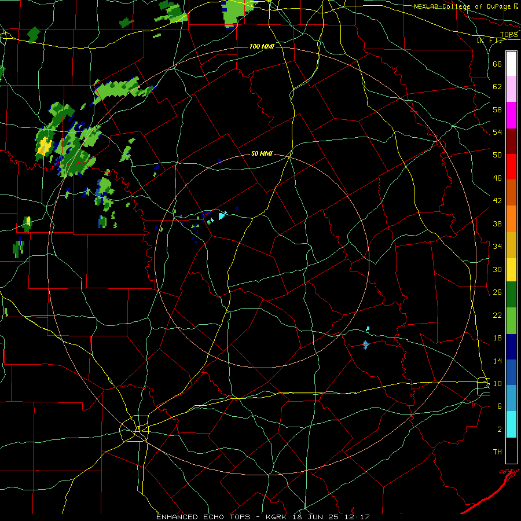Click the gold legend swatch near 34
521x521 pixels.
tap(511, 245)
